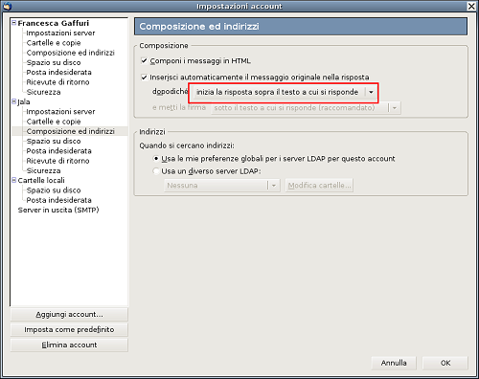This screenshot has width=479, height=379.
Task: Collapse the Jala account tree
Action: pyautogui.click(x=14, y=101)
